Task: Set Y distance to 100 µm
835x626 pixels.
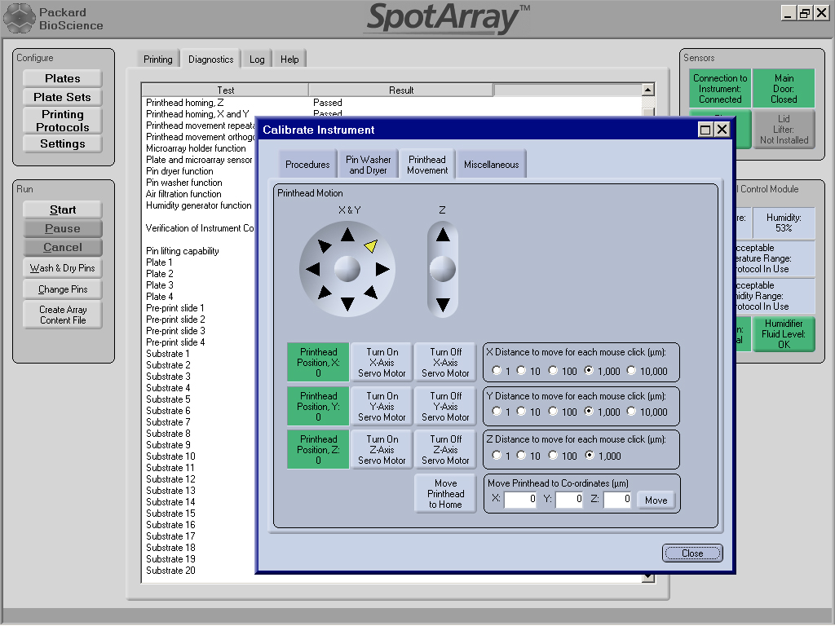Action: pyautogui.click(x=554, y=412)
